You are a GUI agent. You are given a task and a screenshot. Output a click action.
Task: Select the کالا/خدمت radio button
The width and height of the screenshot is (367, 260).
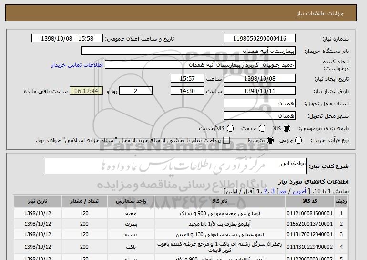point(230,128)
